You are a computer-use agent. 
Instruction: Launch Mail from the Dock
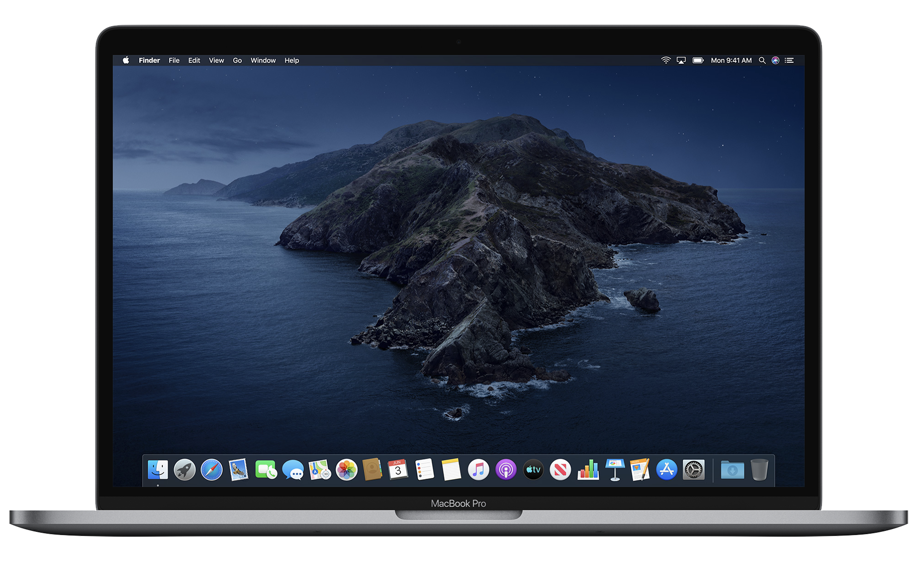[238, 470]
